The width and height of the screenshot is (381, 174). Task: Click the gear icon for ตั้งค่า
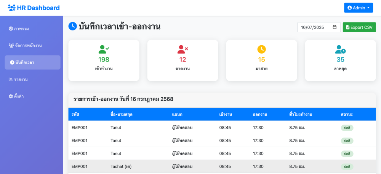11,96
